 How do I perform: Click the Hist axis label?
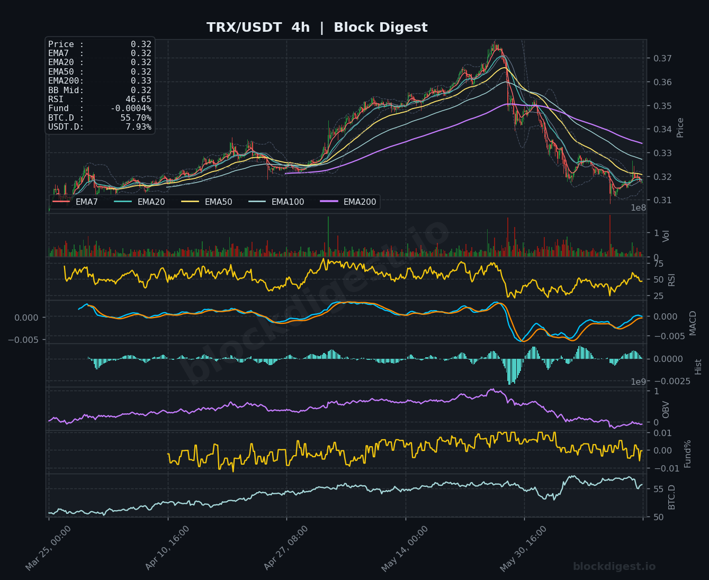698,367
